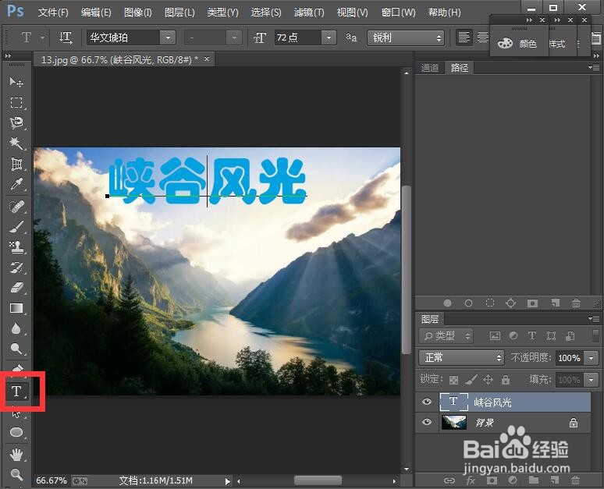Select the Dodge tool

16,349
